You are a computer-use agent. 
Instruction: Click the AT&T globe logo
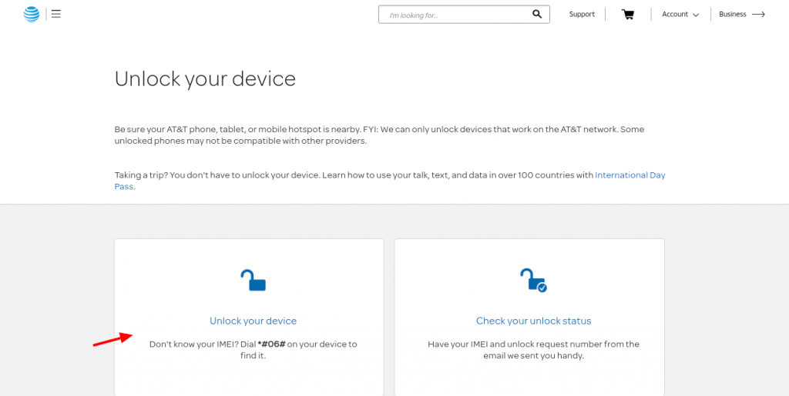(31, 15)
